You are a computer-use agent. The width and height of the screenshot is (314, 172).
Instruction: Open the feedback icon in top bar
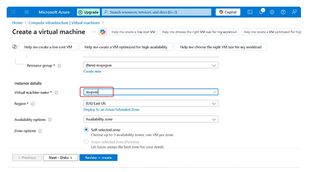(294, 12)
